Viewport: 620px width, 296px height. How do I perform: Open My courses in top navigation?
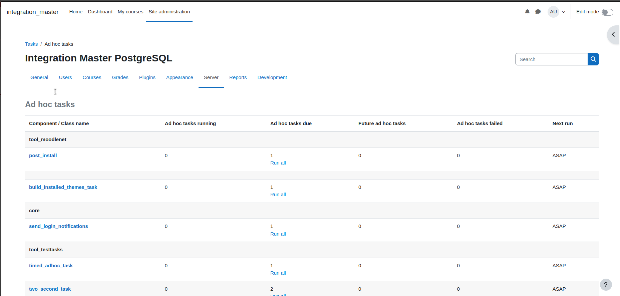(x=130, y=12)
